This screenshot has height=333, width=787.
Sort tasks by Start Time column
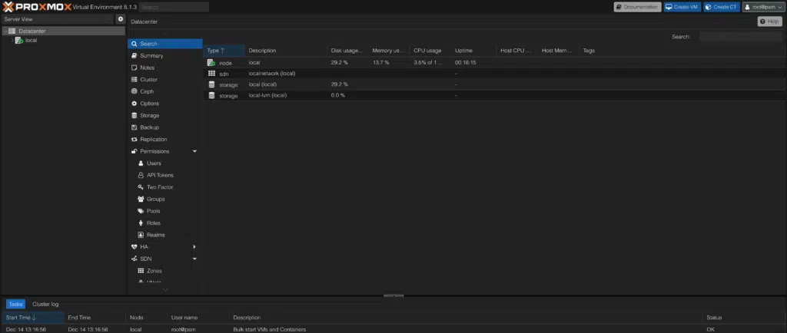pos(33,318)
